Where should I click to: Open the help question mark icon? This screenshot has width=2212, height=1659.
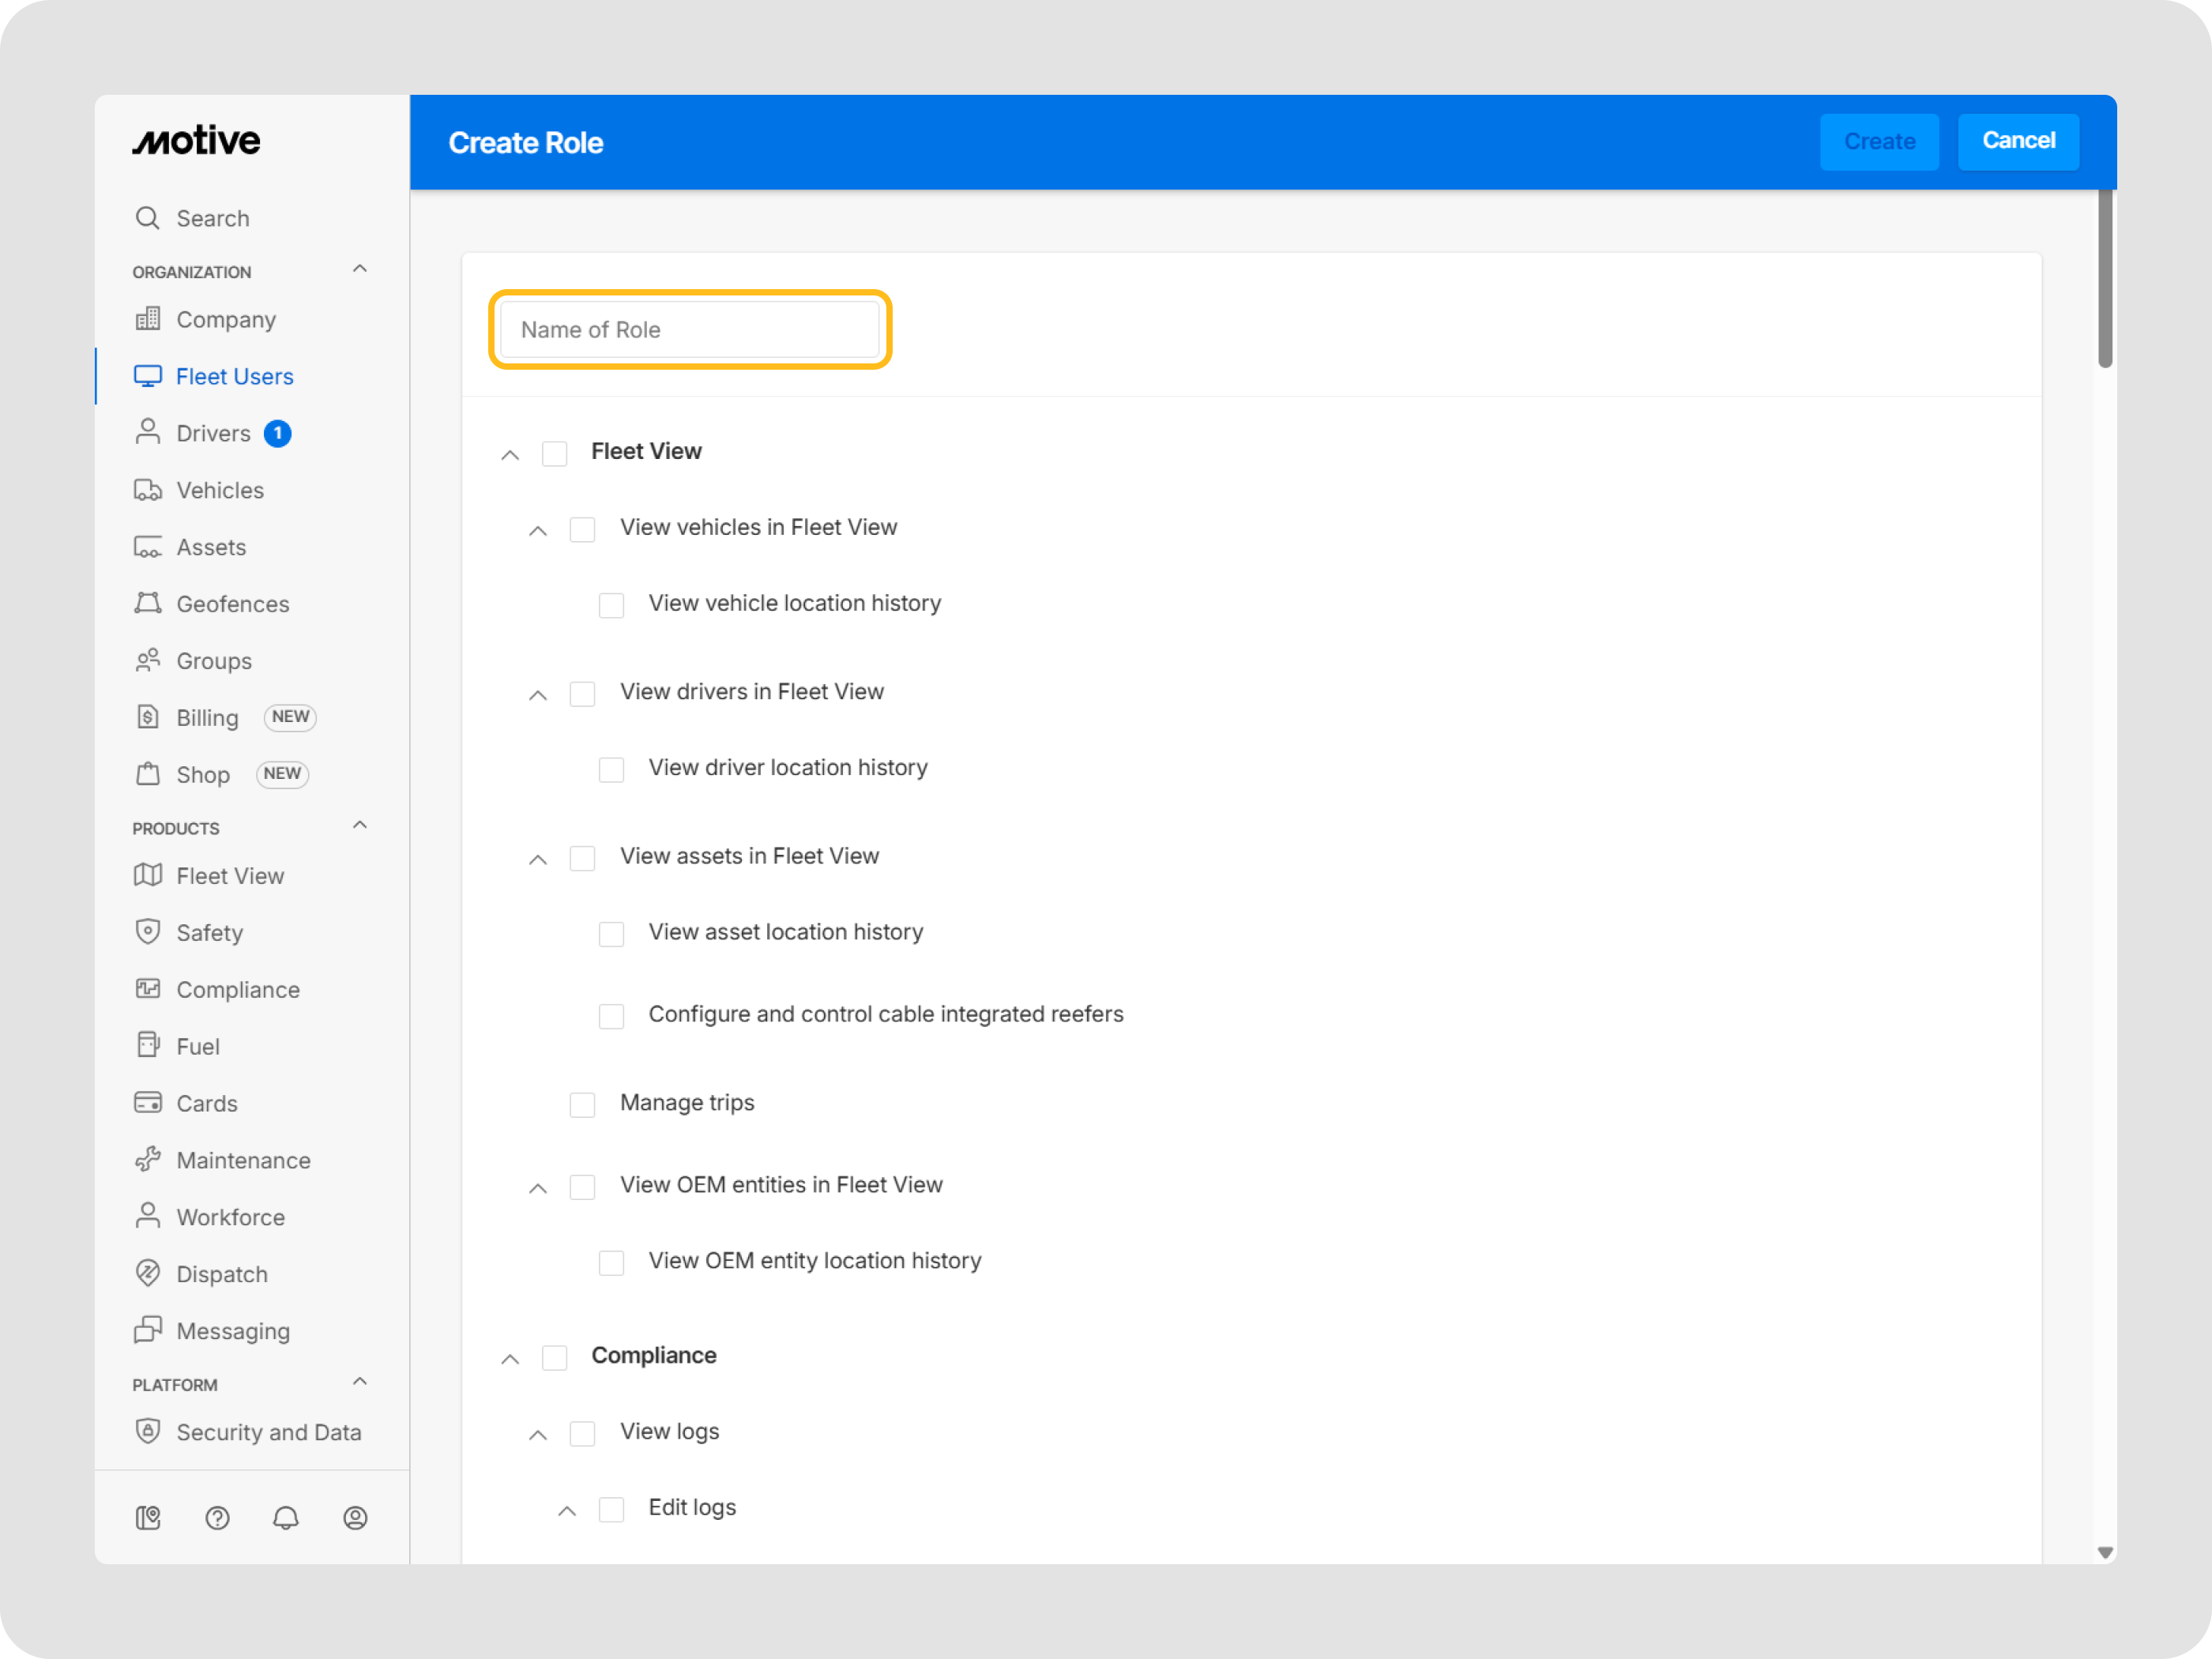pyautogui.click(x=217, y=1518)
